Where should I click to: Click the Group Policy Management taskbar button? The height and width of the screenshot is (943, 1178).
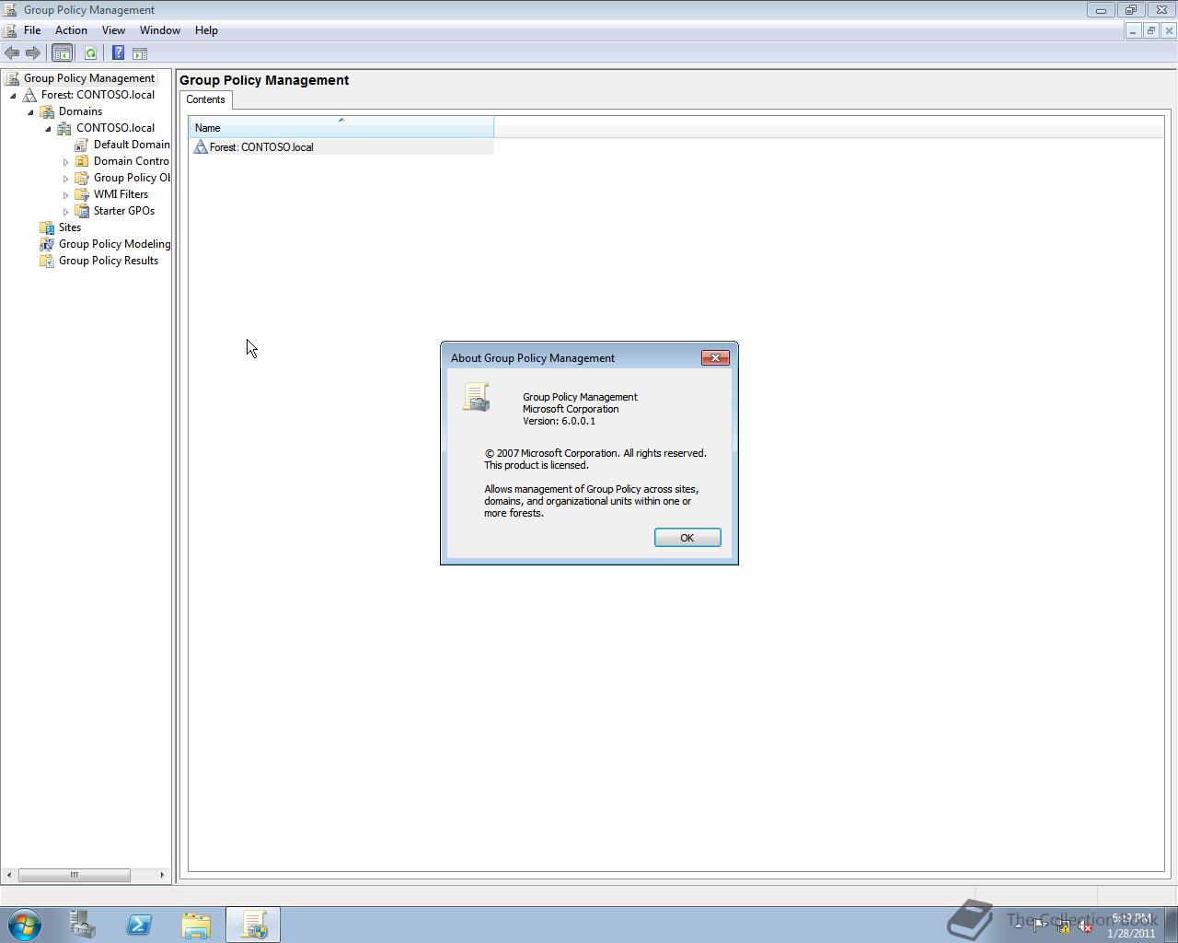tap(253, 925)
